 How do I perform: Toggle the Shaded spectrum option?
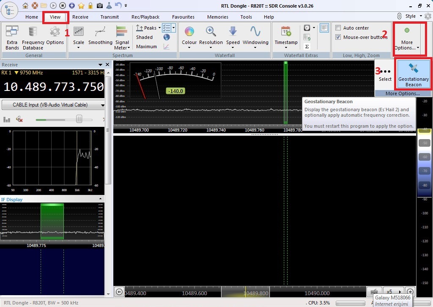[x=144, y=37]
